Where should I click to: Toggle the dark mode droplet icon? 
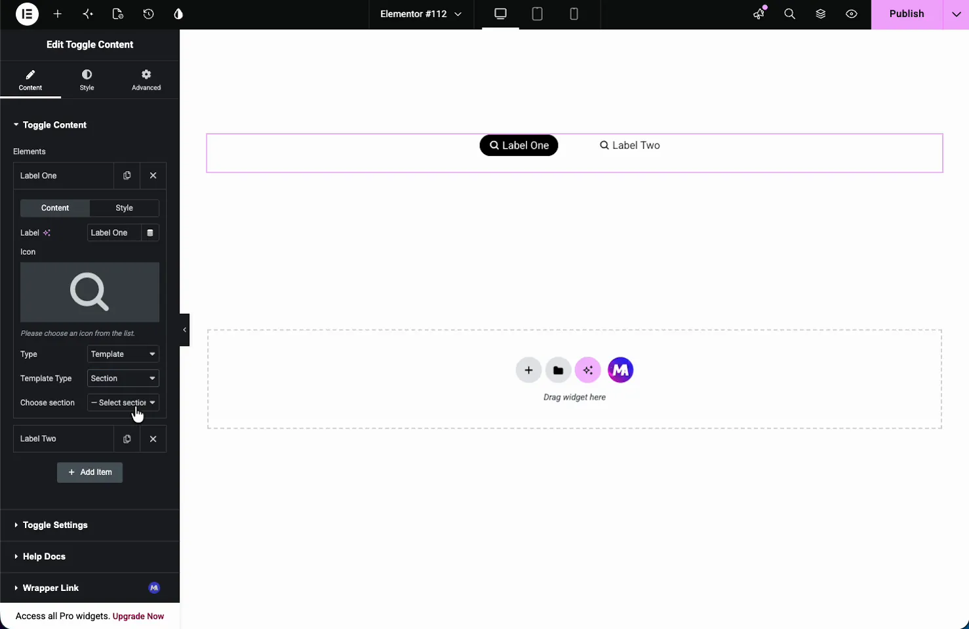(178, 14)
